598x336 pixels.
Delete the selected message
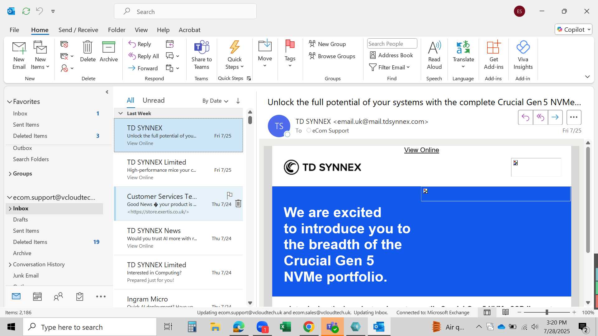click(x=88, y=52)
